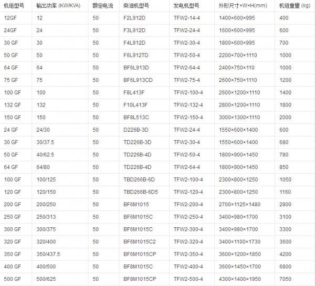Select generator model TFW2-132-4

[x=188, y=105]
